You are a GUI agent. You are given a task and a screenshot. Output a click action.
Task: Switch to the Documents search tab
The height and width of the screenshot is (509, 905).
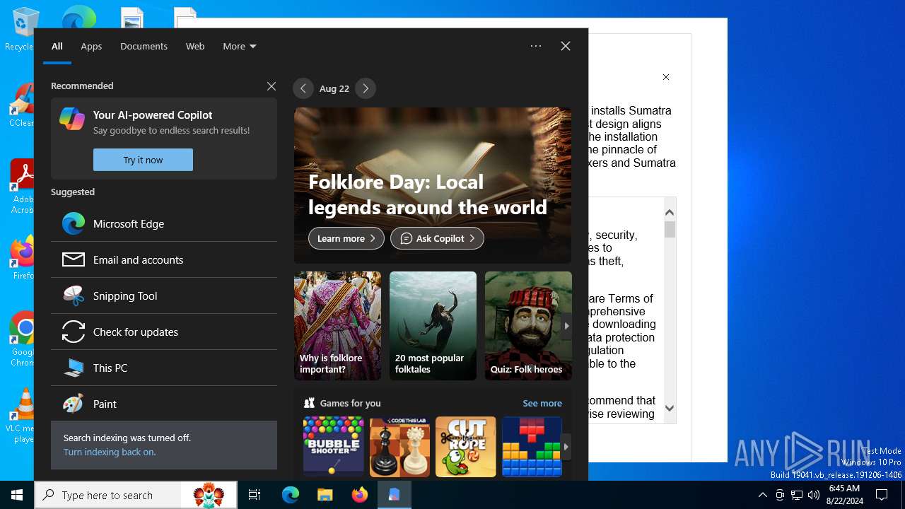pos(144,46)
